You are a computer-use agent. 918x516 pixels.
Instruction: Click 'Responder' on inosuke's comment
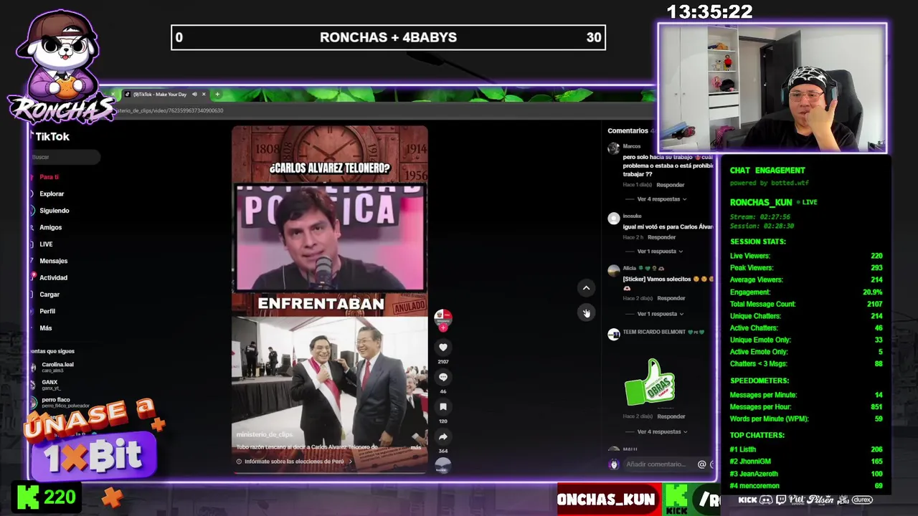pyautogui.click(x=661, y=237)
